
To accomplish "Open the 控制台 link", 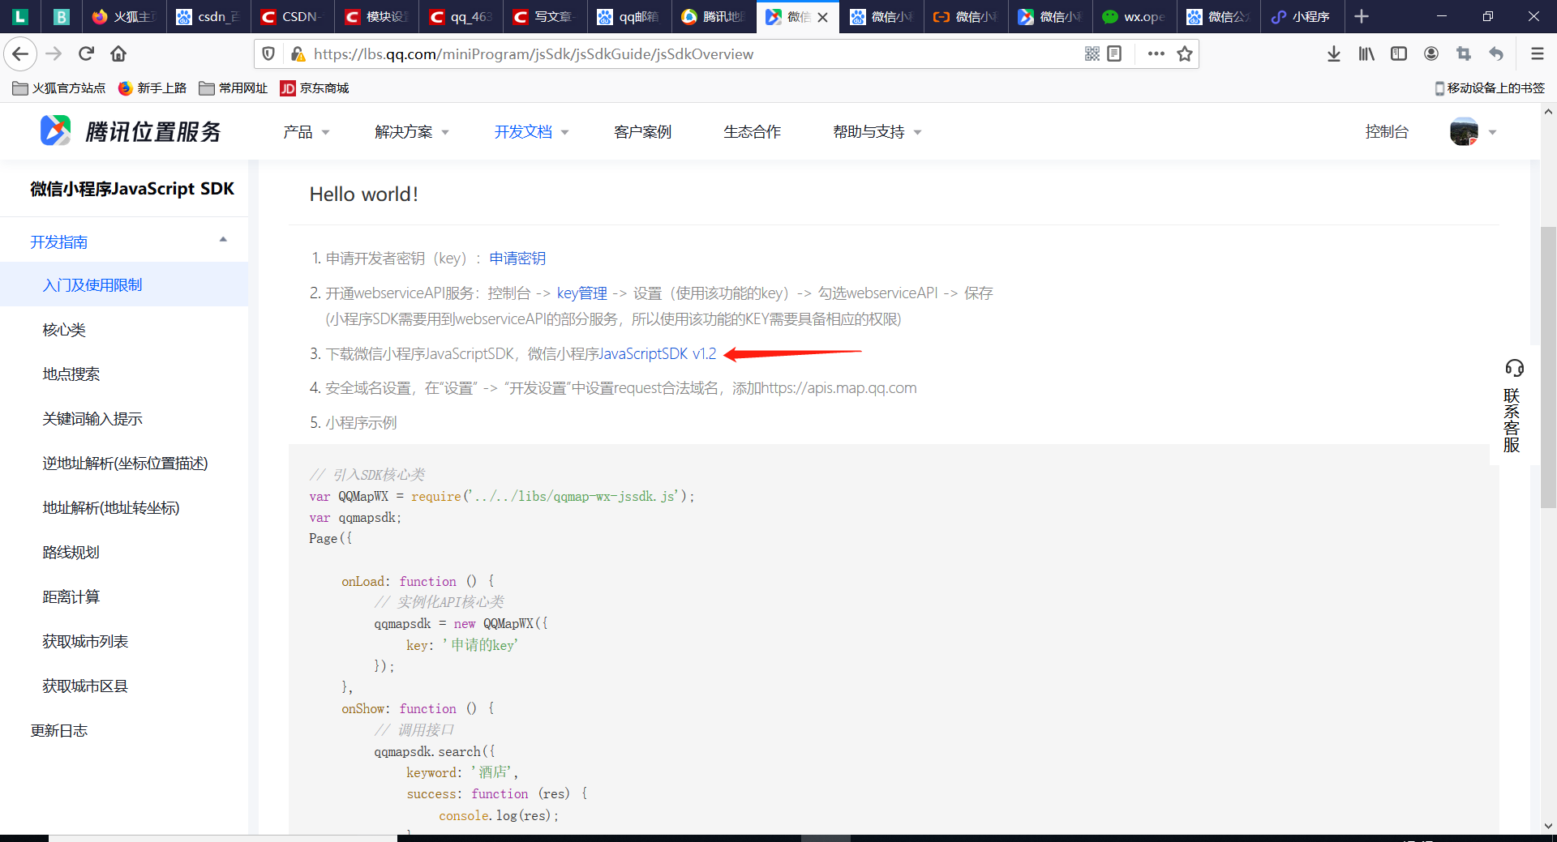I will click(x=1387, y=132).
